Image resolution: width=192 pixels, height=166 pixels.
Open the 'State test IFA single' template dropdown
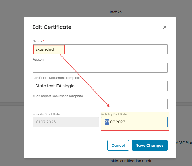point(100,86)
